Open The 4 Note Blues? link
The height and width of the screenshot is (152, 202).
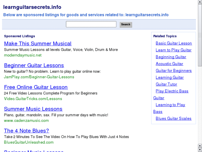click(x=27, y=131)
